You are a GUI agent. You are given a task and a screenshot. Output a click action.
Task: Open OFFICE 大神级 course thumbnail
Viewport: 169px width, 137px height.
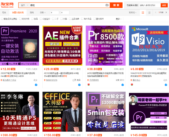tap(62, 112)
